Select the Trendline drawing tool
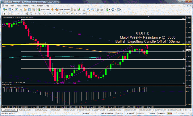This screenshot has height=116, width=193. pos(23,14)
